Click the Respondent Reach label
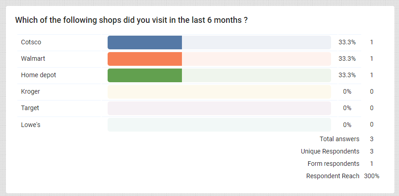The image size is (399, 196). [x=332, y=176]
